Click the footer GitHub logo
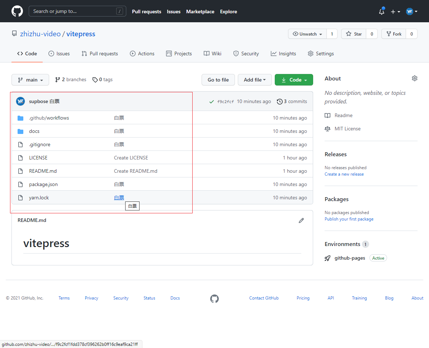Screen dimensions: 429x348 [x=214, y=298]
